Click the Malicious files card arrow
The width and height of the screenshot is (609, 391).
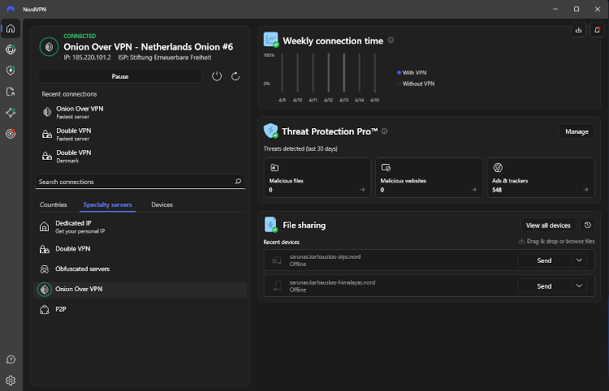point(362,190)
